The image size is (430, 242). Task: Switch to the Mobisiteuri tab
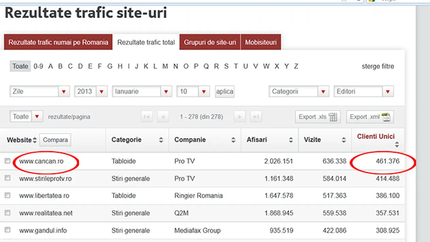tap(261, 42)
